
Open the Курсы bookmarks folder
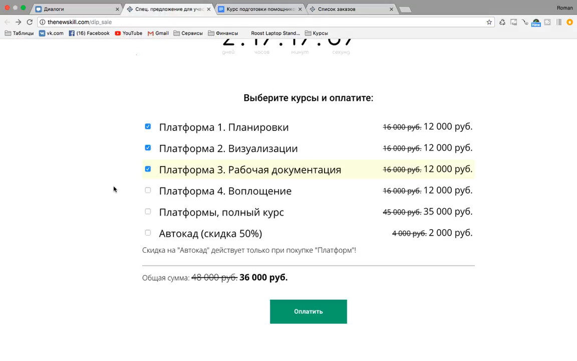(x=316, y=33)
